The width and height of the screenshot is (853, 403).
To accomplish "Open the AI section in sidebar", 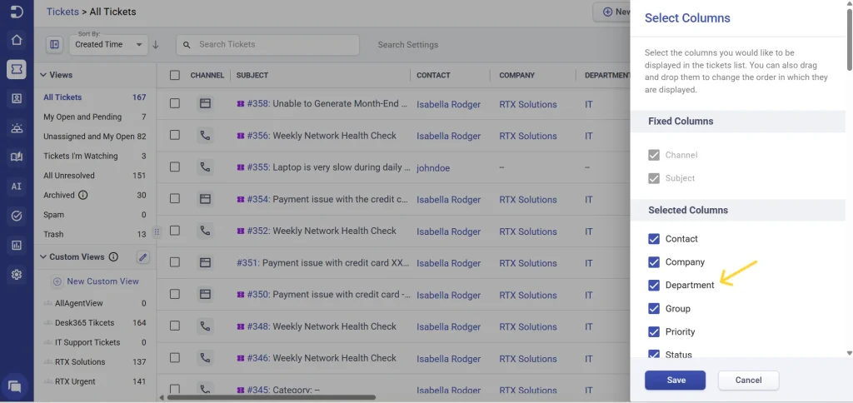I will [x=16, y=187].
